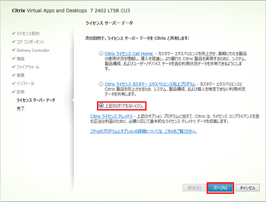Click the checkmark icon beside 診断
This screenshot has height=202, width=266.
[x=14, y=92]
